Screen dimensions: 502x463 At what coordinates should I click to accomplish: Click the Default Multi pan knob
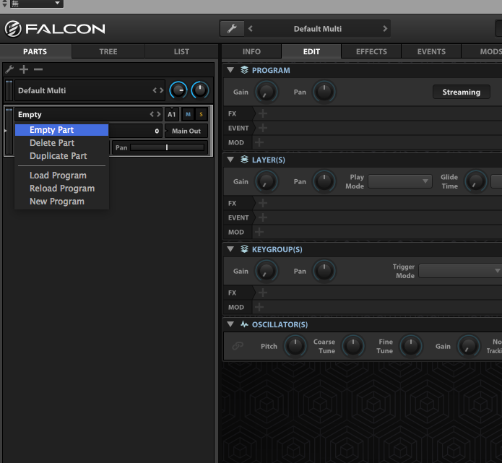click(x=200, y=90)
